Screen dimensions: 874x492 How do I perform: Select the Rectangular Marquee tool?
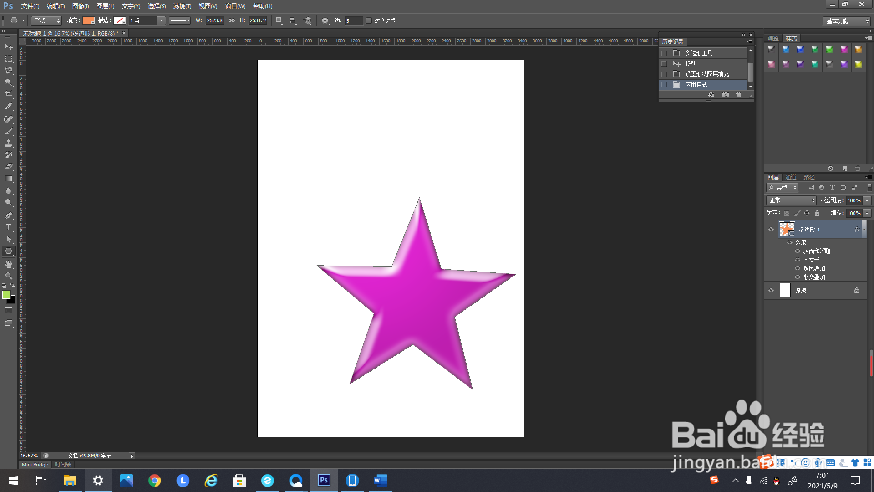click(x=9, y=59)
